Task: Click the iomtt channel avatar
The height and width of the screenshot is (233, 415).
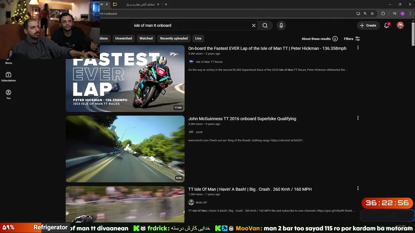Action: point(191,132)
